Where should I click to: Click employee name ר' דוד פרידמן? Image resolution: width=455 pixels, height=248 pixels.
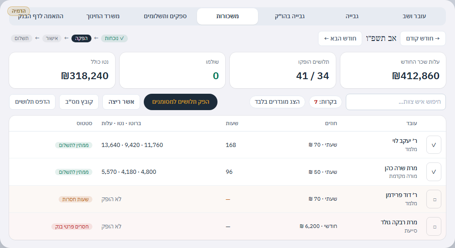coord(401,195)
